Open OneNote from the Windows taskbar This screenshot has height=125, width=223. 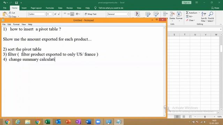(x=78, y=122)
